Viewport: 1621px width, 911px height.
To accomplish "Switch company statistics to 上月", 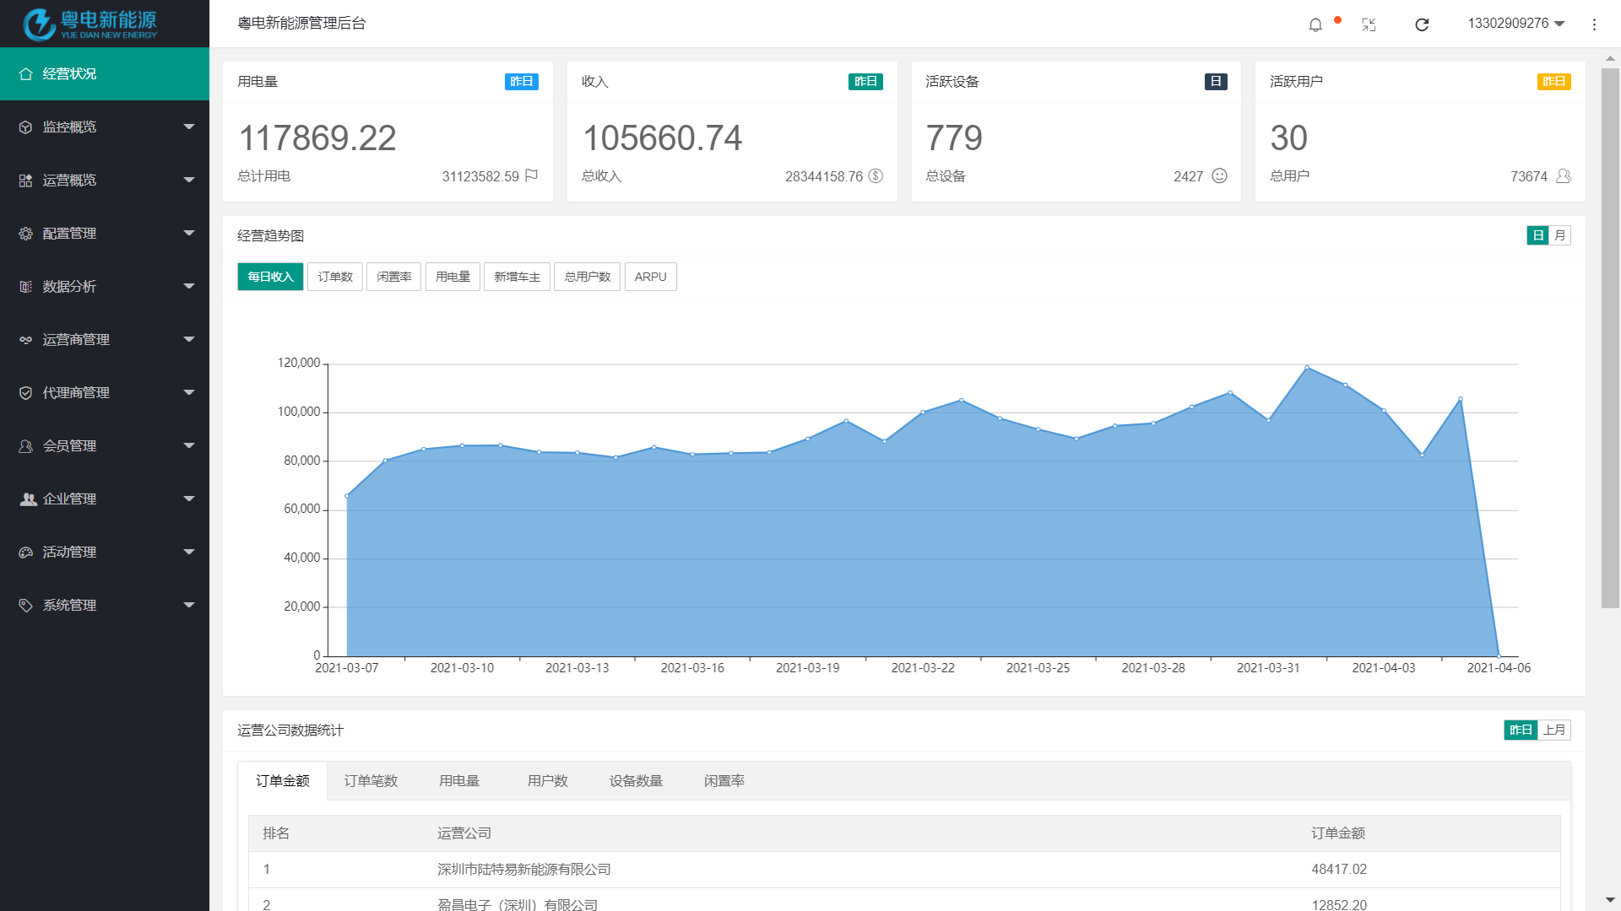I will coord(1553,730).
